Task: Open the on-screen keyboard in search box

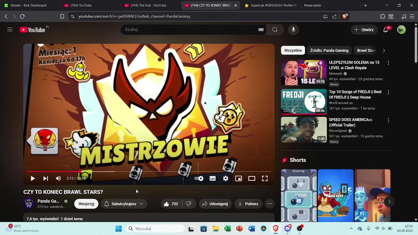Action: pos(261,30)
